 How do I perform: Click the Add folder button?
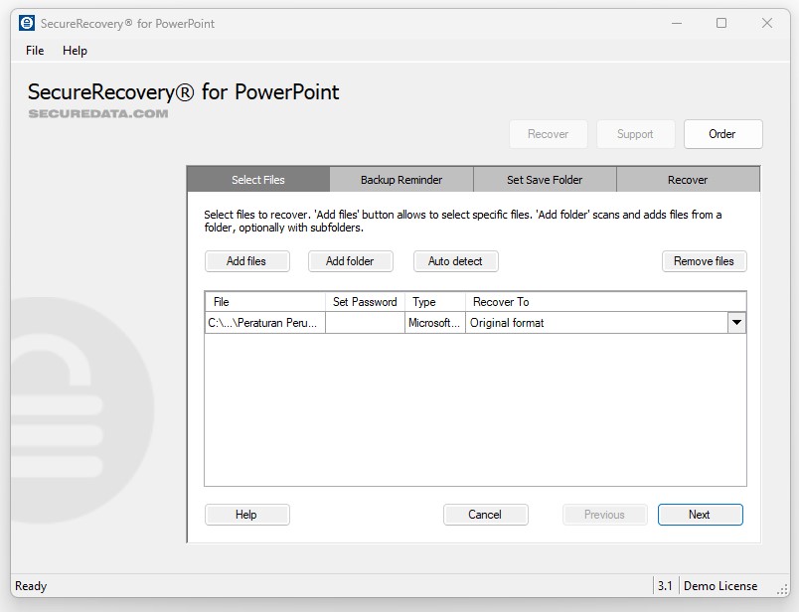(x=350, y=260)
